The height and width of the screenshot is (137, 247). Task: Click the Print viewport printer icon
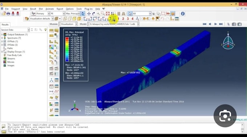pos(8,14)
